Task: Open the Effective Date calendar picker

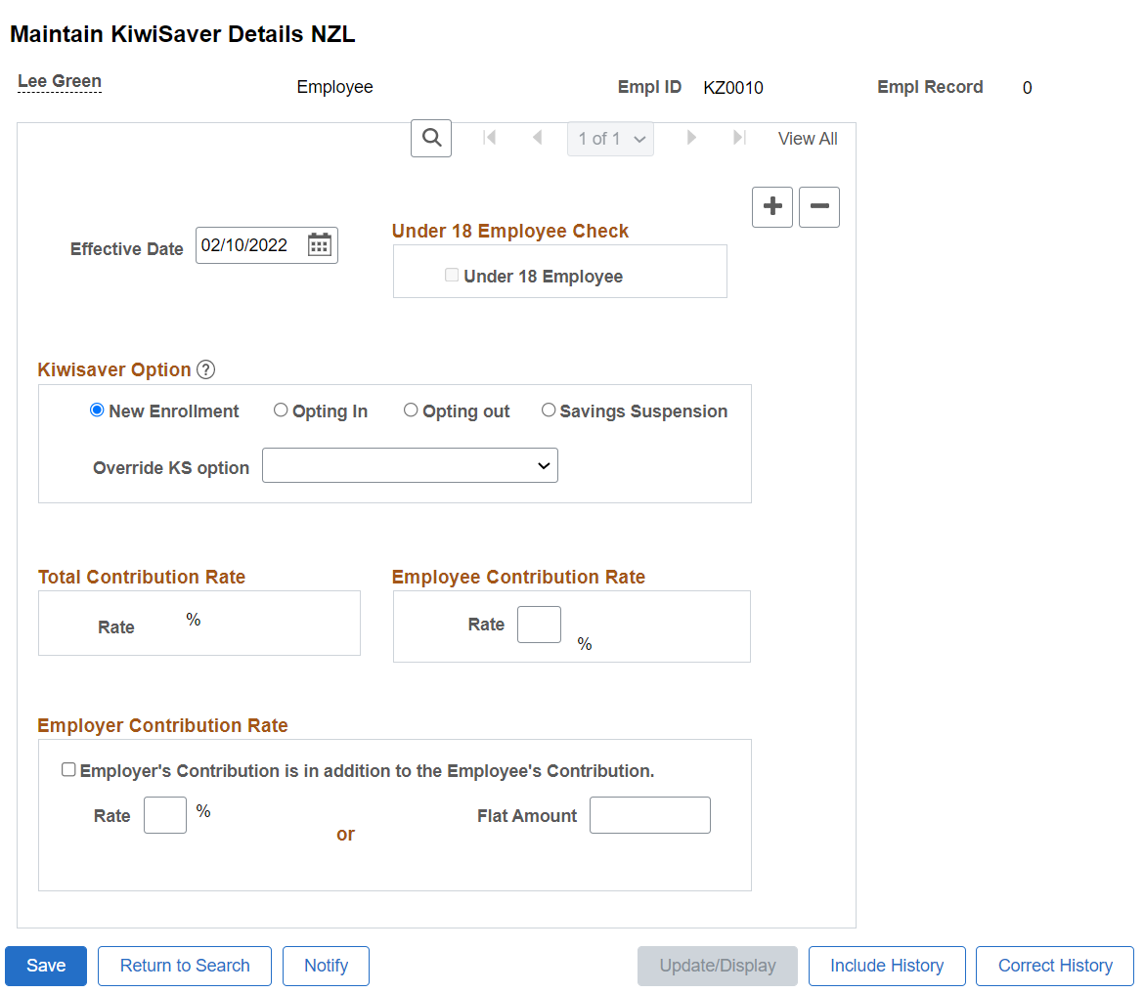Action: (x=320, y=245)
